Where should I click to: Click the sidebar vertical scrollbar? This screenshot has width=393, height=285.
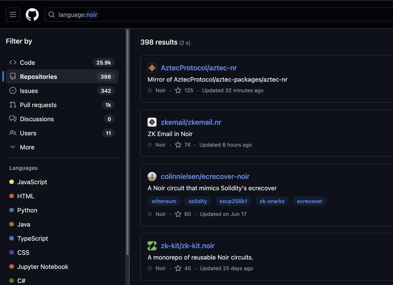(x=127, y=142)
